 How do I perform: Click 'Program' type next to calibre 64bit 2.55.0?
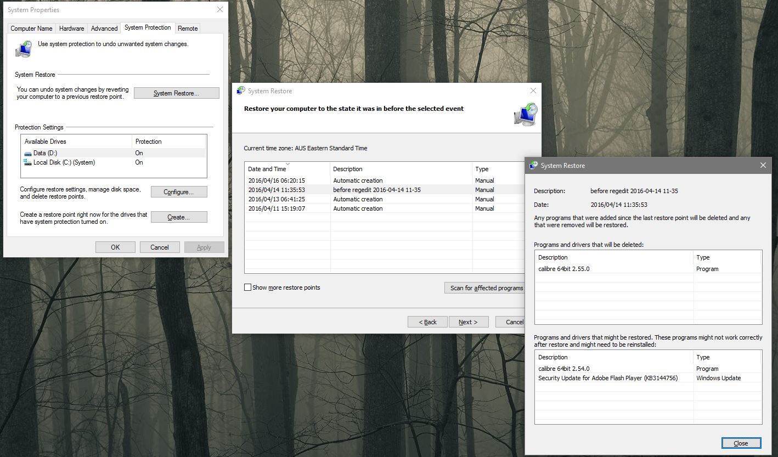(707, 269)
